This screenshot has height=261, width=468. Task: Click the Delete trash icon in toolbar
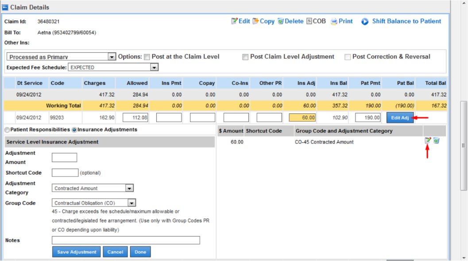(x=280, y=21)
